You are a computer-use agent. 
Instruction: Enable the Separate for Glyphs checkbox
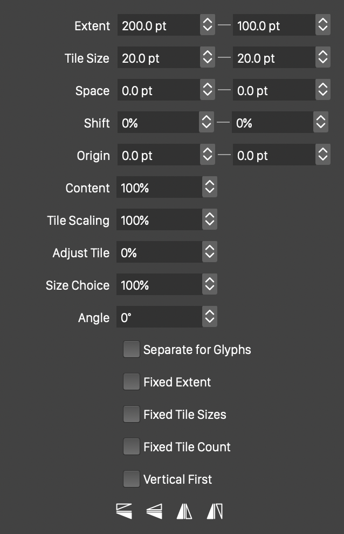coord(132,349)
